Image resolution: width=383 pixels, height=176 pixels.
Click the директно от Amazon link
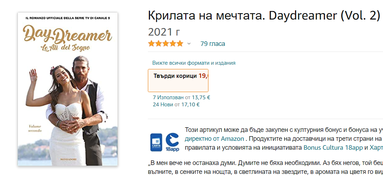pos(214,139)
